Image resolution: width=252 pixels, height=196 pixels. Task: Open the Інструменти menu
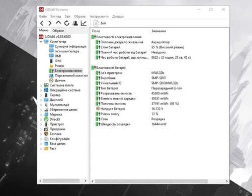(99, 17)
